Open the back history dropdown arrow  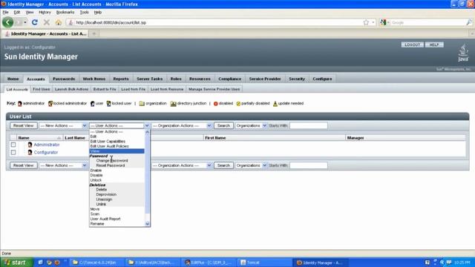click(25, 22)
